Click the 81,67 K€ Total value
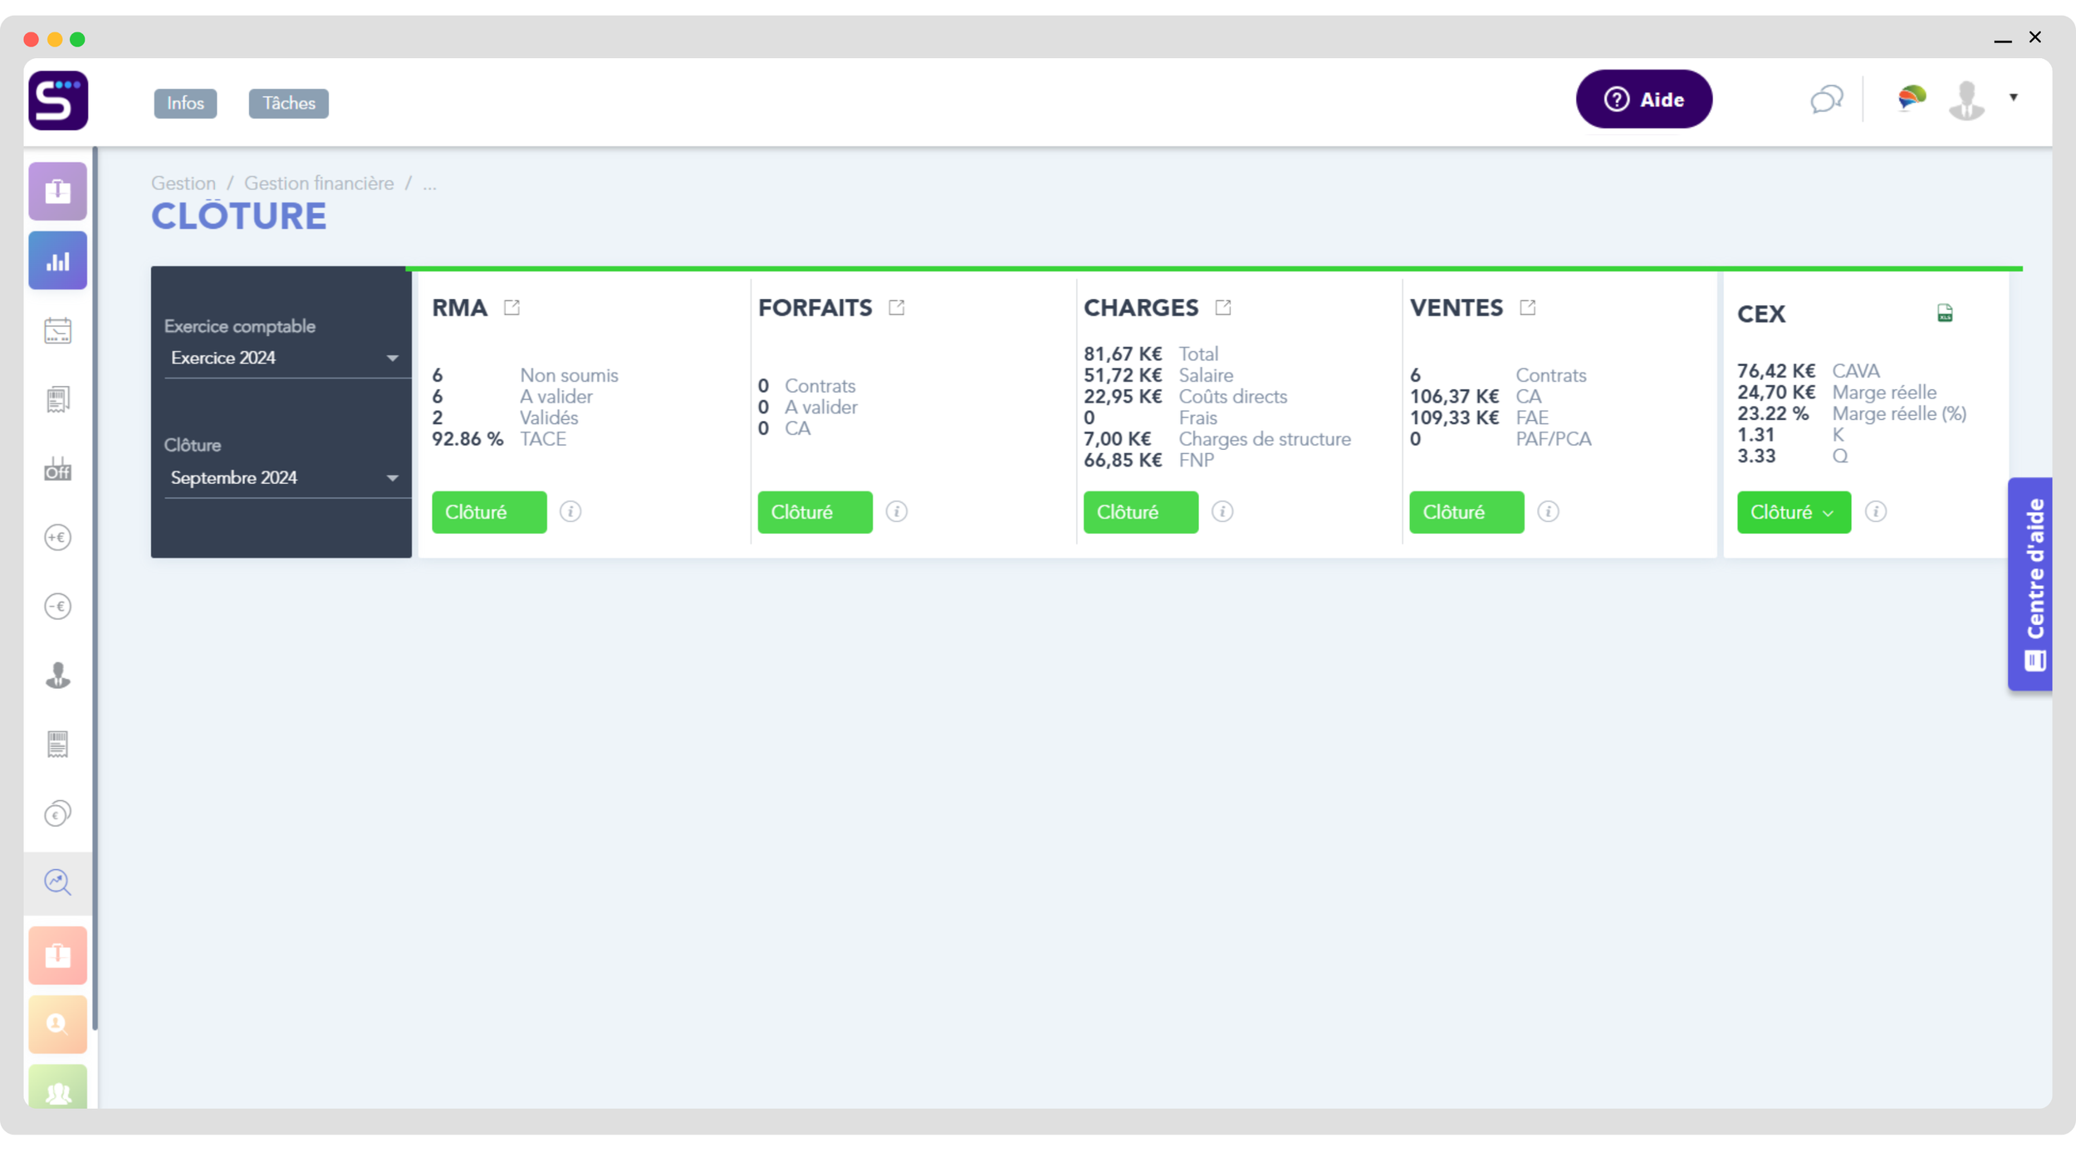Image resolution: width=2076 pixels, height=1167 pixels. coord(1123,354)
